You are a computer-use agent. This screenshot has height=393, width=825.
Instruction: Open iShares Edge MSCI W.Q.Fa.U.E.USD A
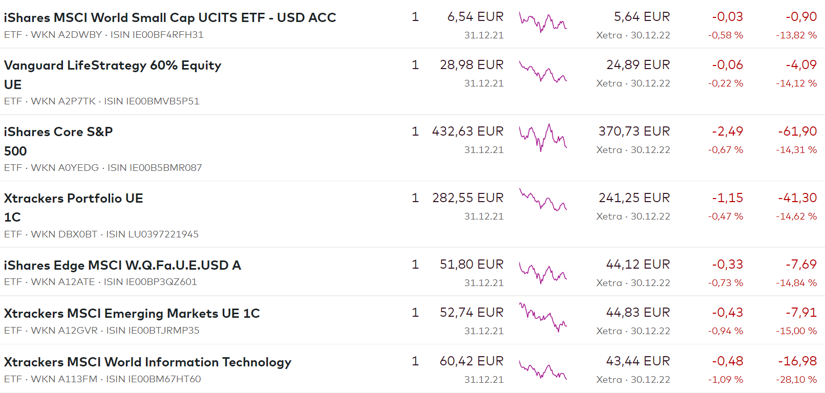122,265
